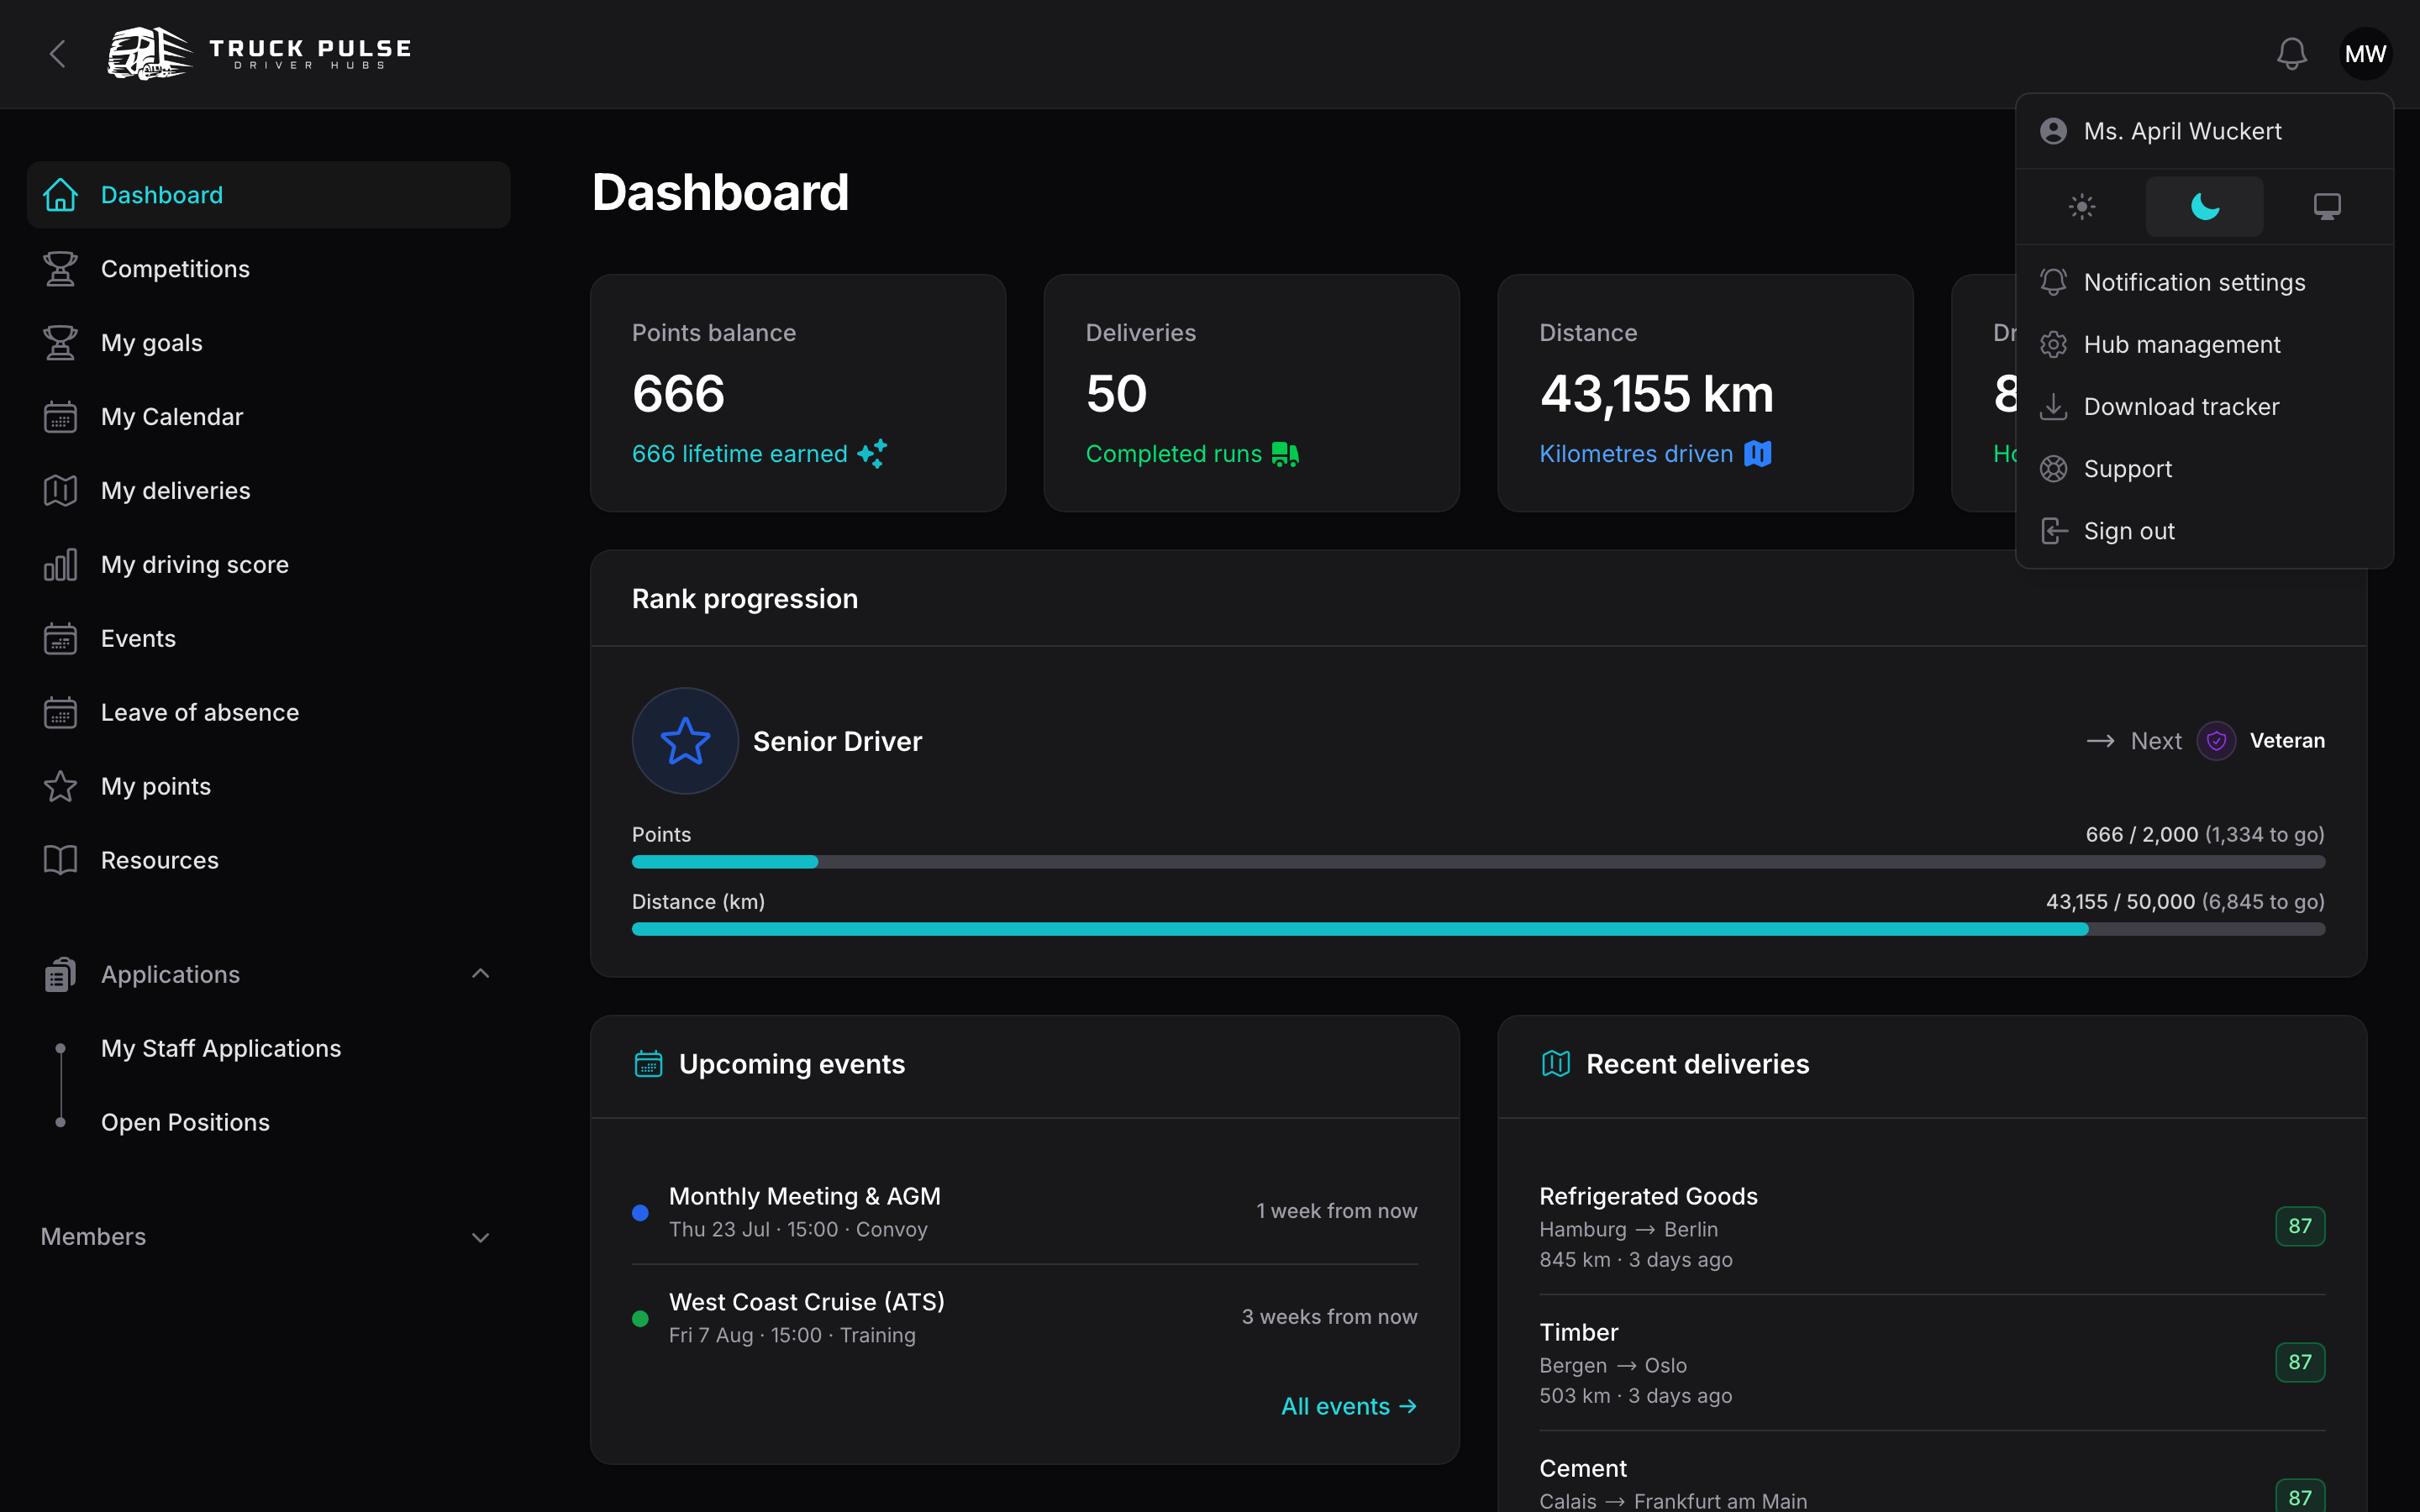
Task: Click the Deliveries stat card
Action: click(x=1252, y=393)
